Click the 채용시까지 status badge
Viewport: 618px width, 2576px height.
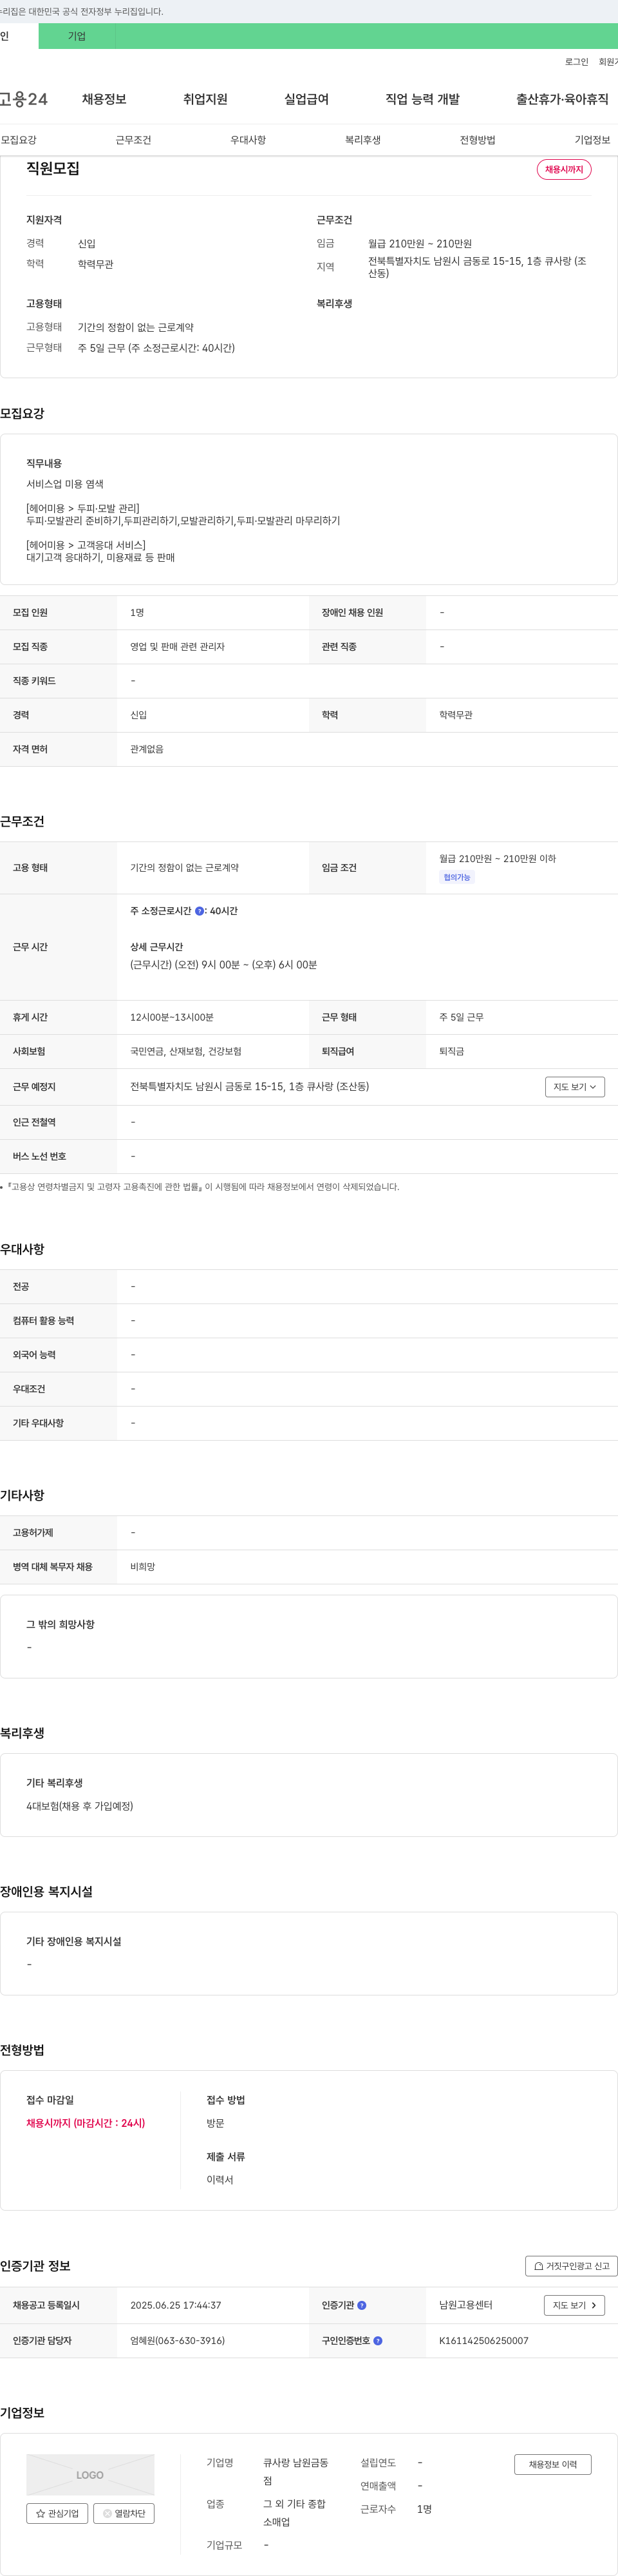[564, 170]
